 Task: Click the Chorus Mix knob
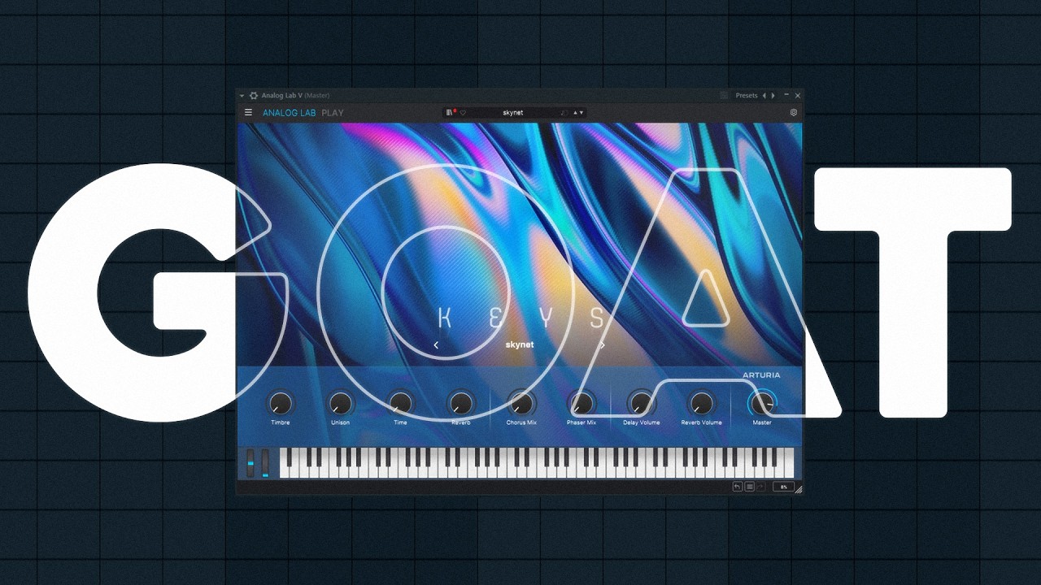[x=521, y=403]
